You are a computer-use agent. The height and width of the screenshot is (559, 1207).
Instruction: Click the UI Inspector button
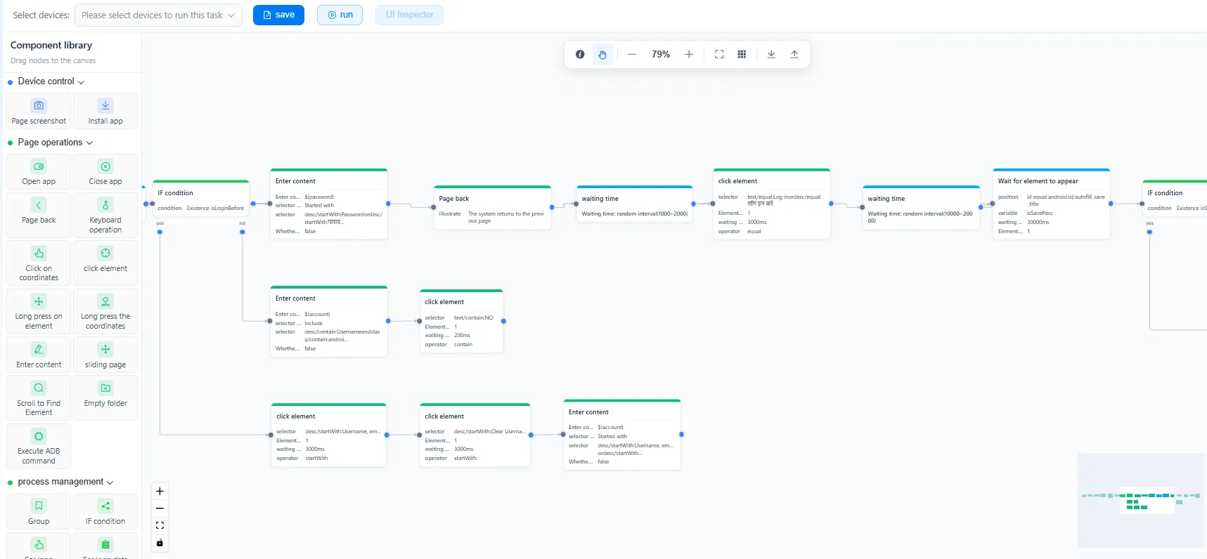409,15
